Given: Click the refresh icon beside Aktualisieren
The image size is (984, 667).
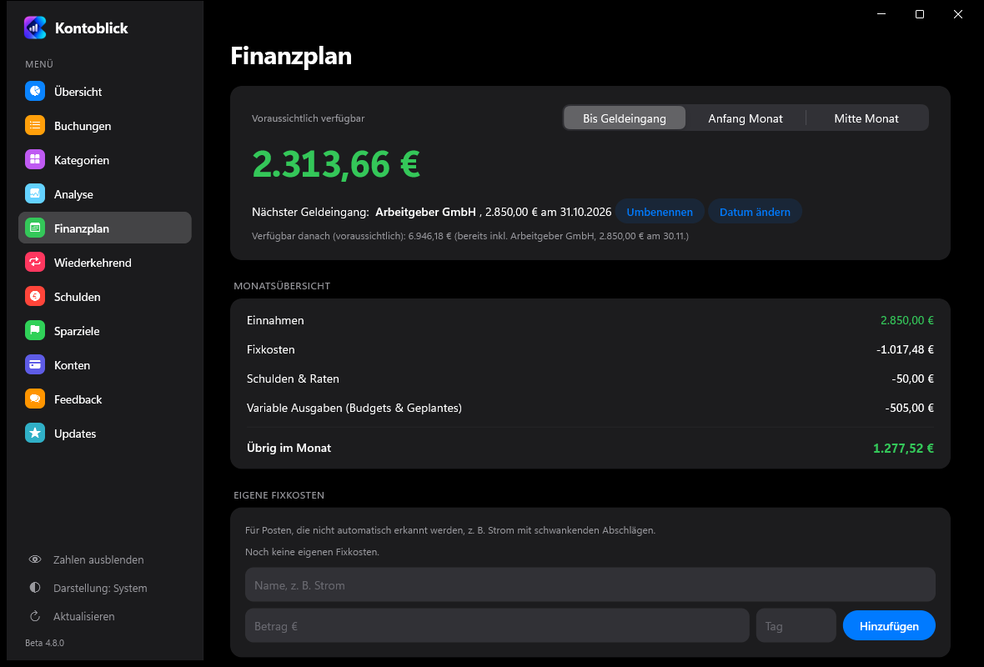Looking at the screenshot, I should (x=35, y=616).
